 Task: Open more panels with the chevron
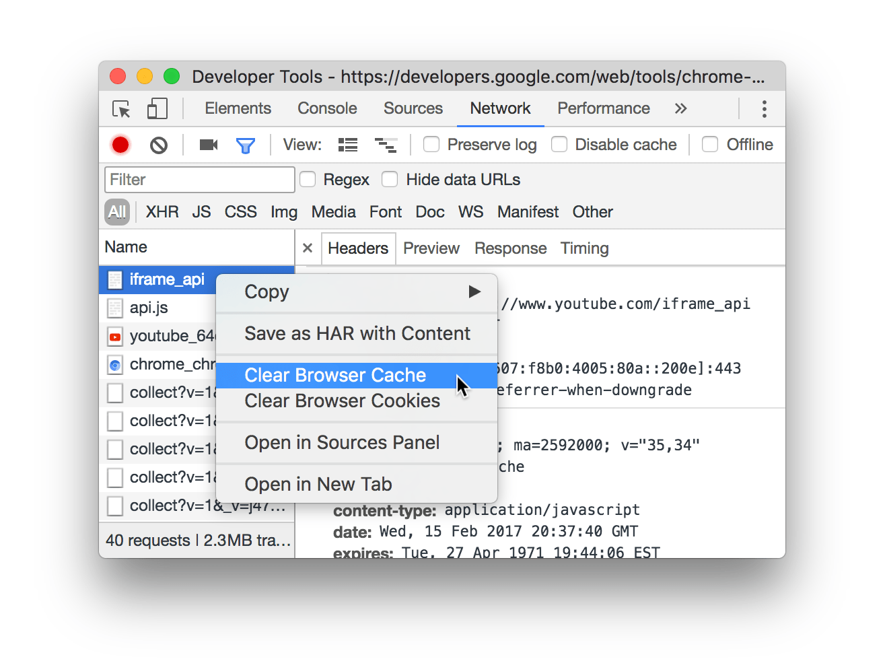pos(680,108)
